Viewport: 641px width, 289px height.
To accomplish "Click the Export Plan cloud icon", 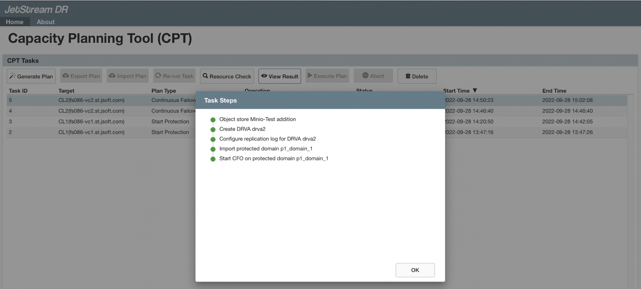I will [65, 76].
